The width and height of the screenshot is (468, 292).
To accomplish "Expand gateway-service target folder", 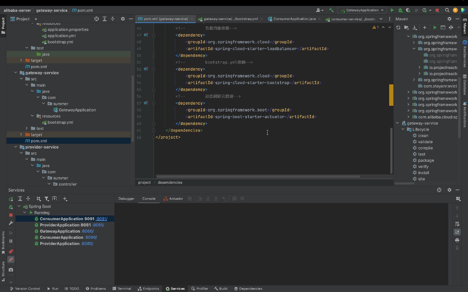I will (21, 134).
